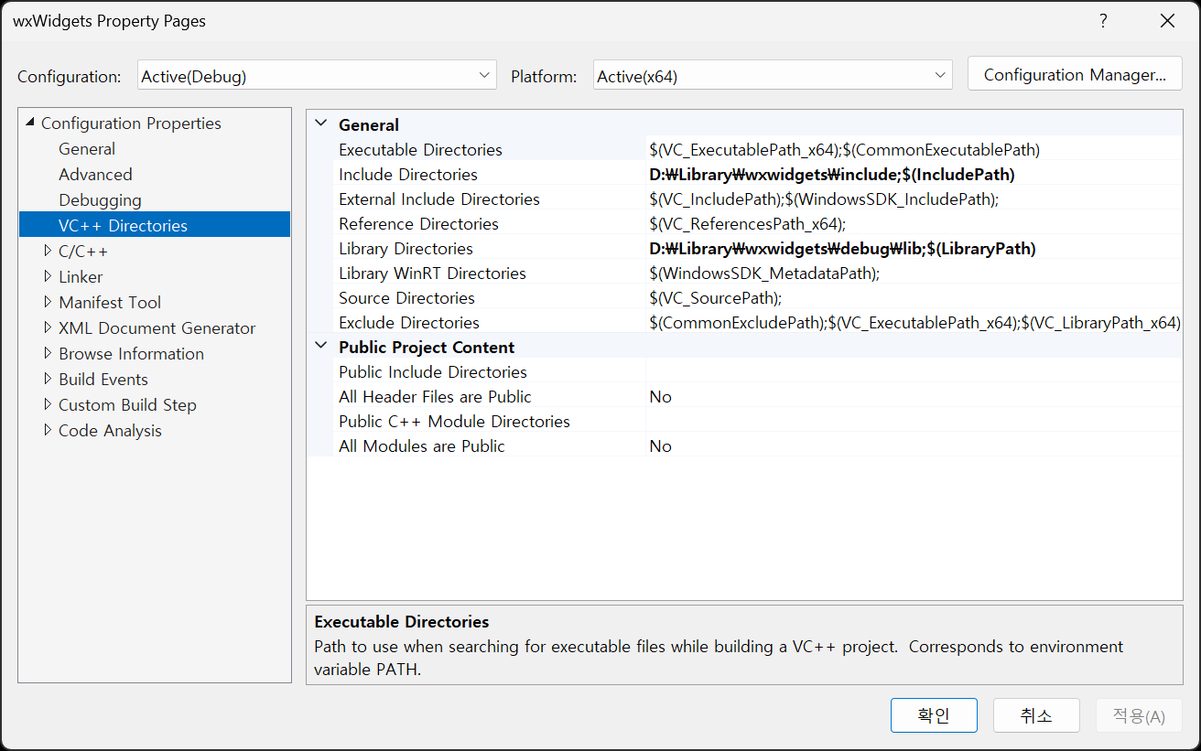This screenshot has height=751, width=1201.
Task: Select the Linker tree item label
Action: point(81,276)
